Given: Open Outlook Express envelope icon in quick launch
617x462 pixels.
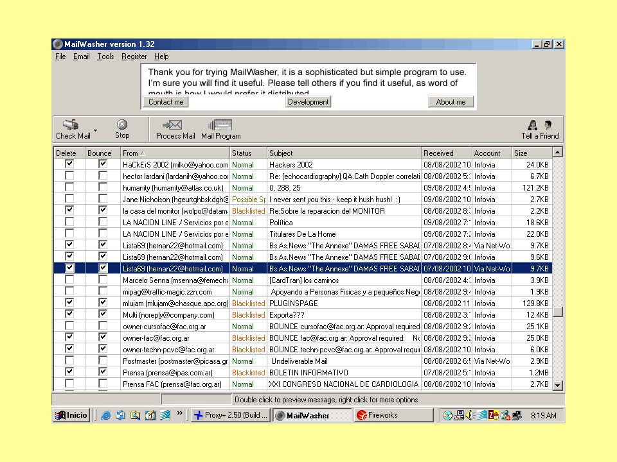Looking at the screenshot, I should (120, 415).
